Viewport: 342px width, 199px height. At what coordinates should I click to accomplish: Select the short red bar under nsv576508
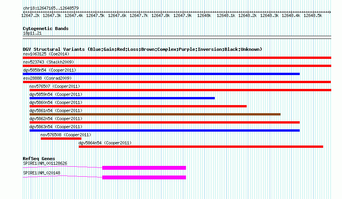click(61, 139)
